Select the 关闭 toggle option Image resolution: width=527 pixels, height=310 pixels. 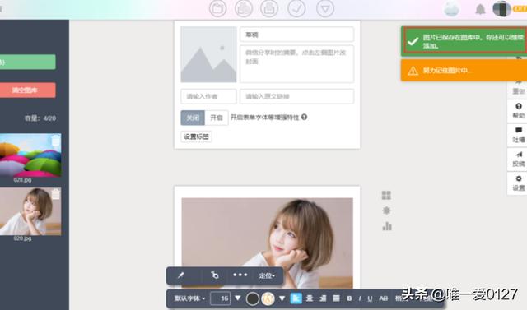(x=193, y=118)
